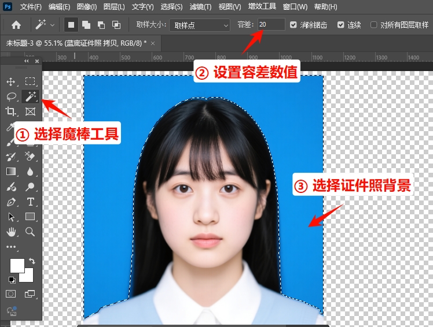Choose New Selection mode
This screenshot has width=433, height=327.
click(x=71, y=25)
